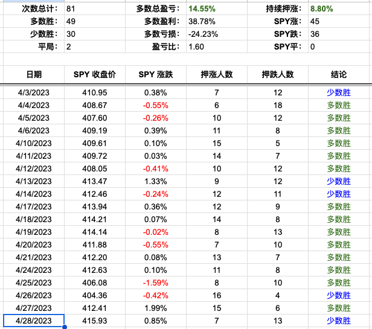Select the SPY down count 36
Screen dimensions: 372x329
[x=315, y=34]
